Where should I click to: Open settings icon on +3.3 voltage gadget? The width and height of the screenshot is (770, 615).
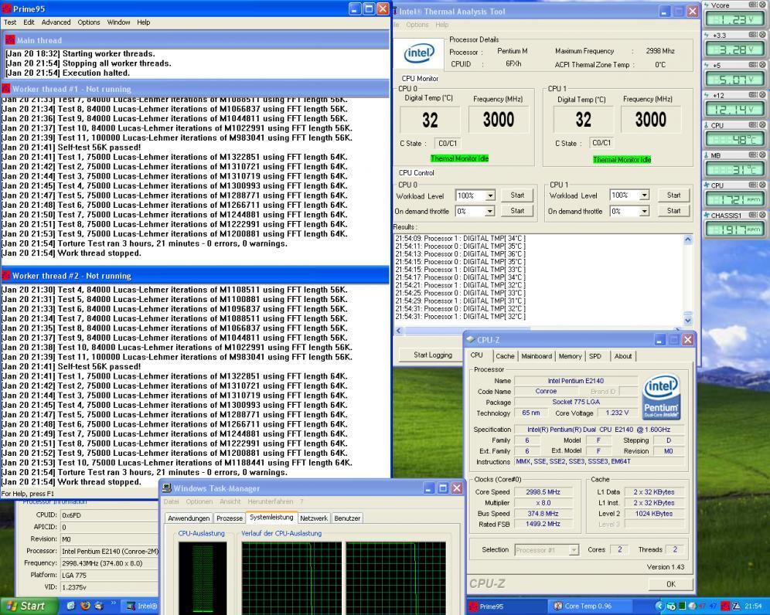(753, 35)
